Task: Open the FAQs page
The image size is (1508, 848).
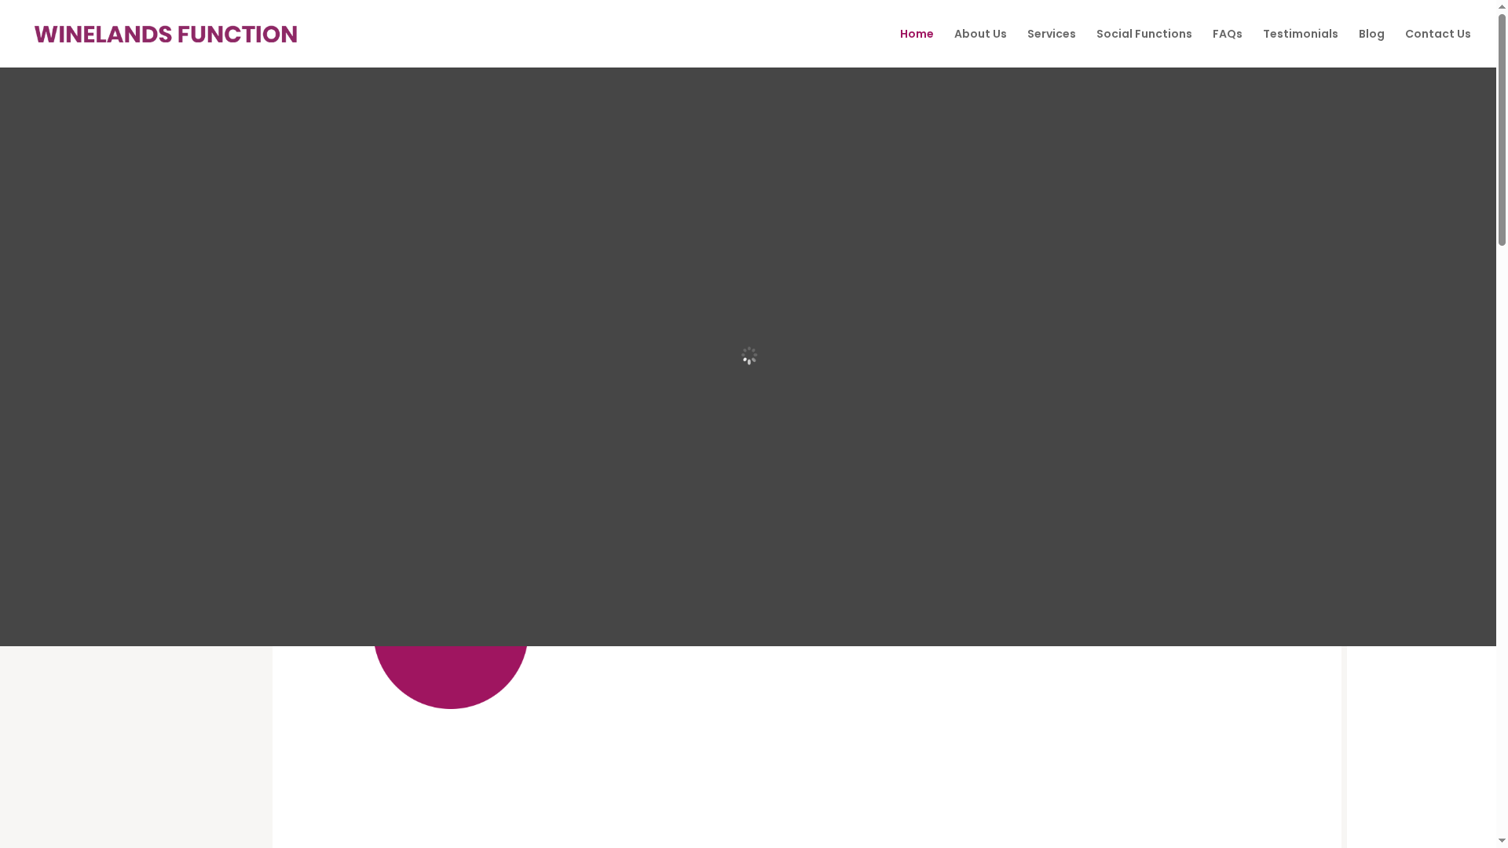Action: (x=1227, y=34)
